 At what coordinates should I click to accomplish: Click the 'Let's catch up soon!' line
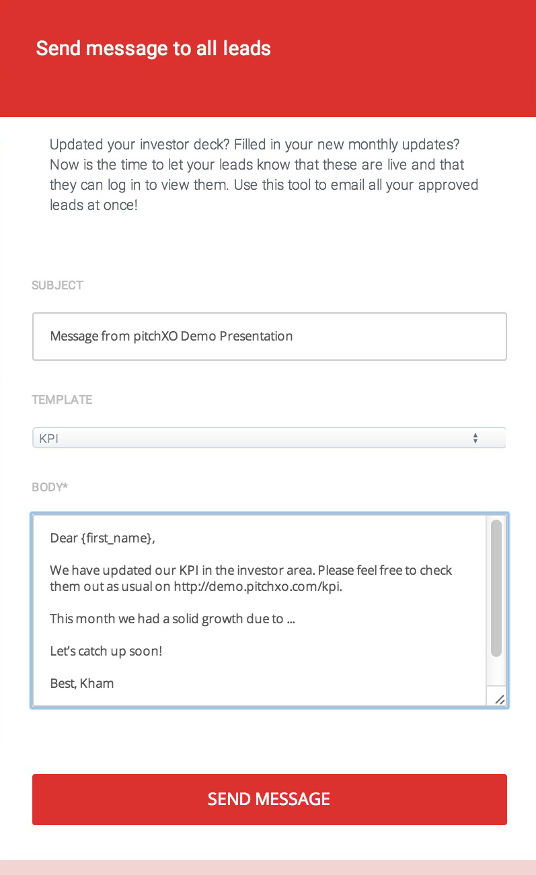coord(106,651)
